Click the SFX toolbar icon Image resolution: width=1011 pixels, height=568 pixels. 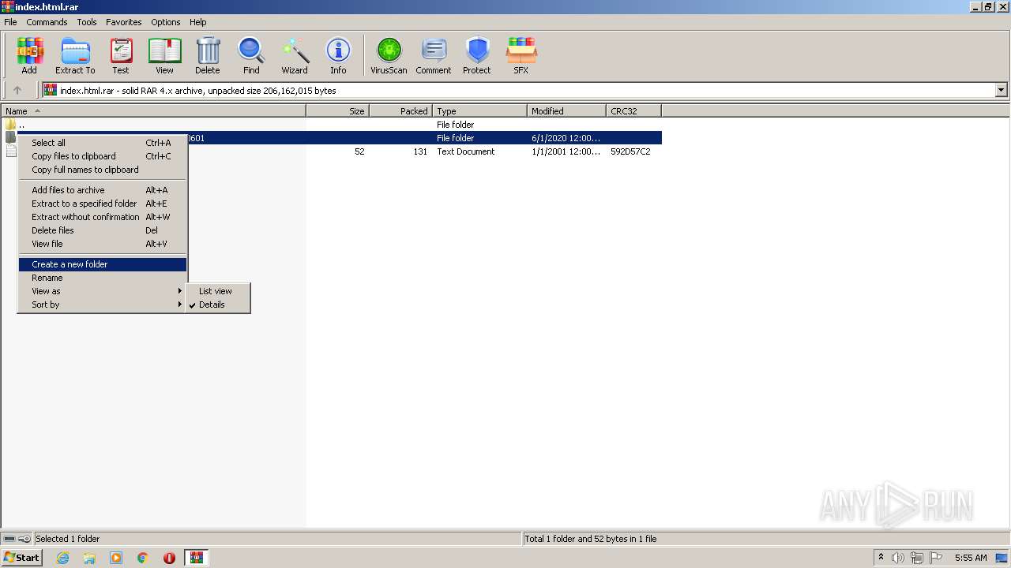pyautogui.click(x=521, y=56)
